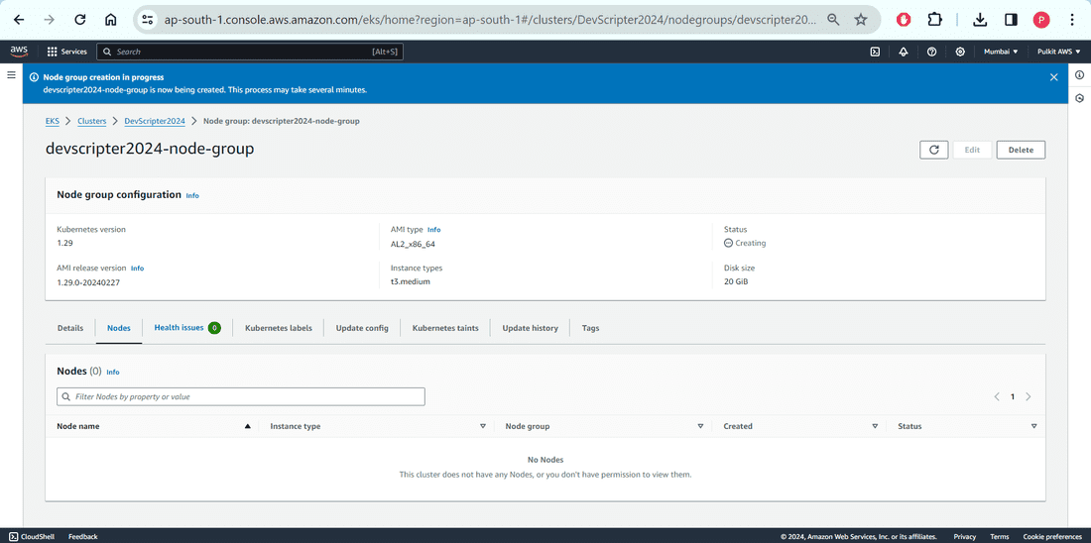Go to the browser home page
This screenshot has width=1091, height=543.
click(x=111, y=20)
